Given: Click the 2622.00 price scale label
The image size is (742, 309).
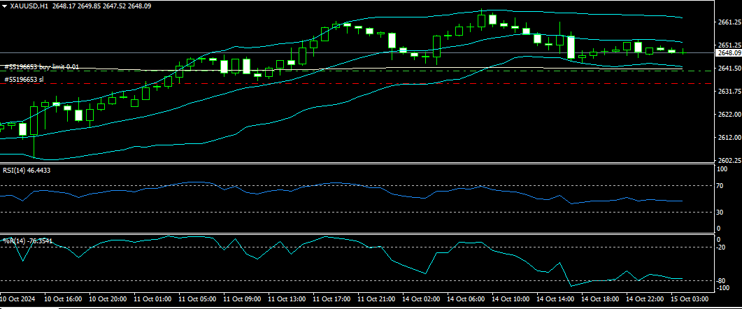Looking at the screenshot, I should click(x=729, y=114).
